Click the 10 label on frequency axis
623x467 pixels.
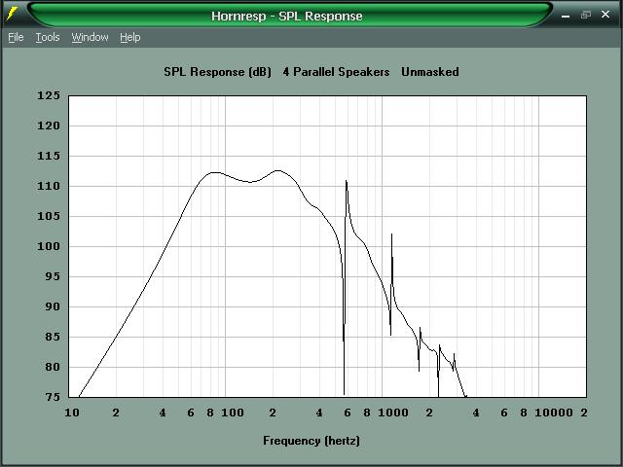pyautogui.click(x=72, y=413)
